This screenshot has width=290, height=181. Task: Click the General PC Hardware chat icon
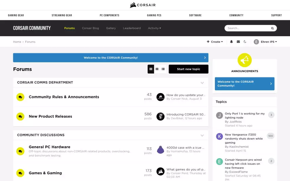pos(20,151)
